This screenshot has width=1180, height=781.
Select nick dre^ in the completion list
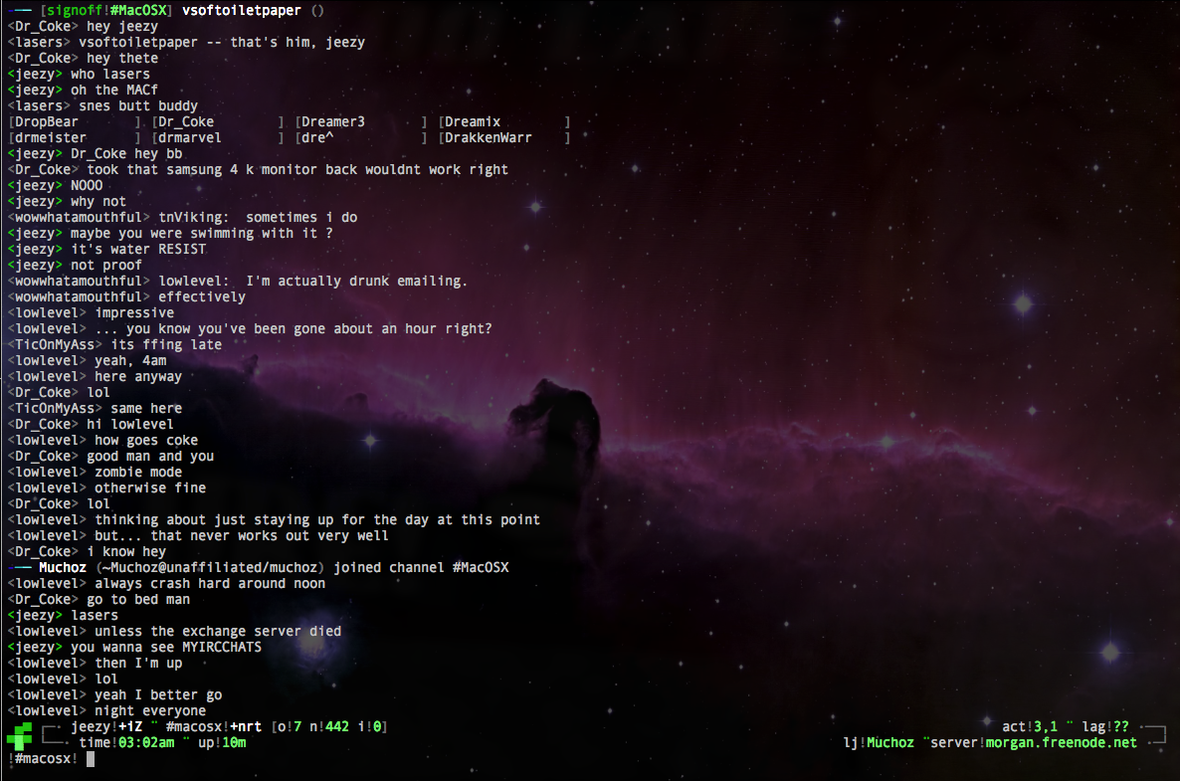click(317, 137)
